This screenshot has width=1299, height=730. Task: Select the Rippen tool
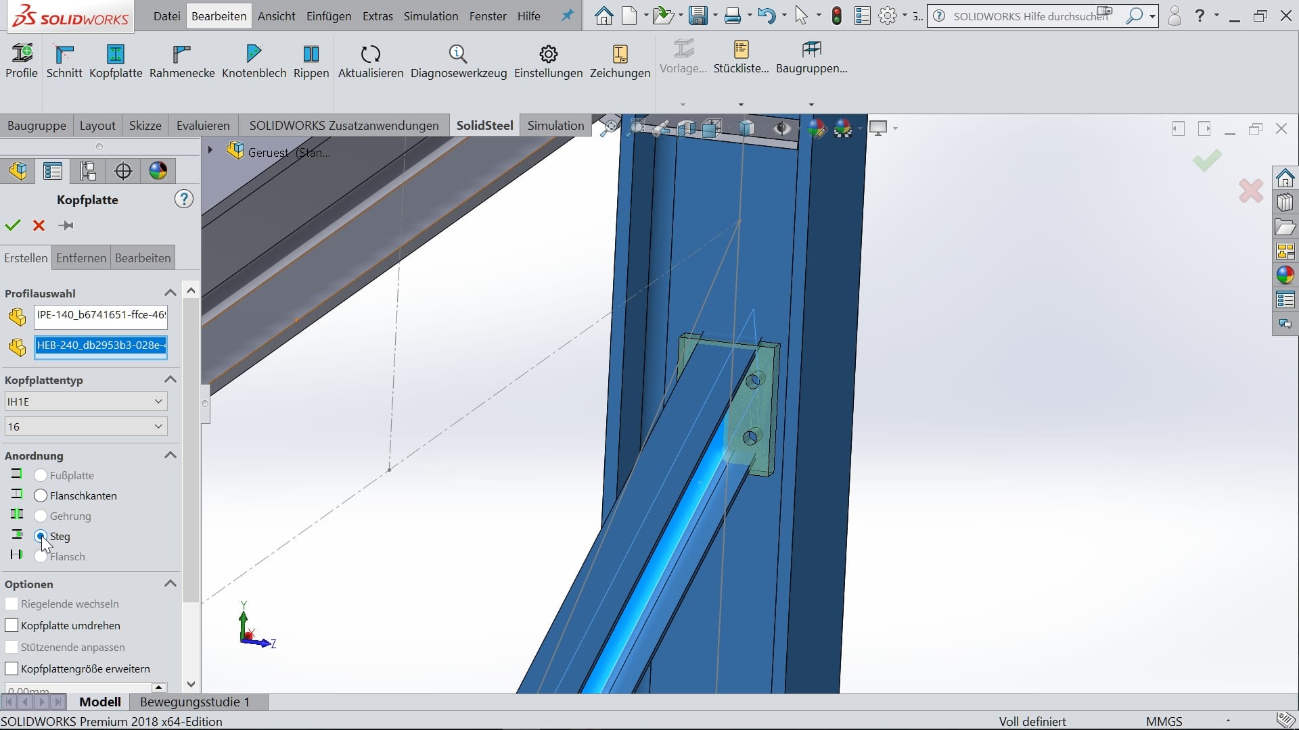coord(311,61)
